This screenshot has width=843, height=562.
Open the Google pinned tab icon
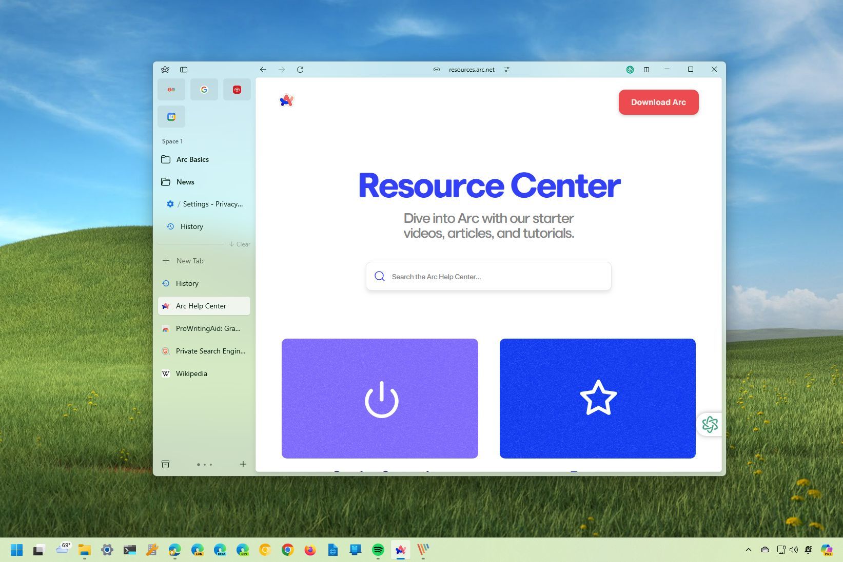point(204,89)
